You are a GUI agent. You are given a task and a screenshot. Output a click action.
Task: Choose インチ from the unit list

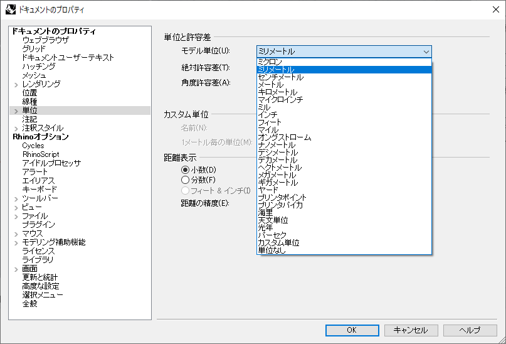(267, 115)
